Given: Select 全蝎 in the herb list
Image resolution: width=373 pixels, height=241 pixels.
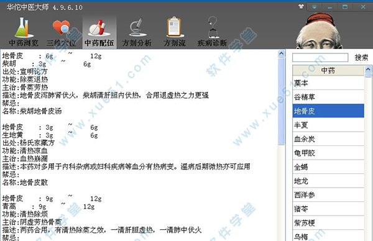Looking at the screenshot, I should point(328,167).
